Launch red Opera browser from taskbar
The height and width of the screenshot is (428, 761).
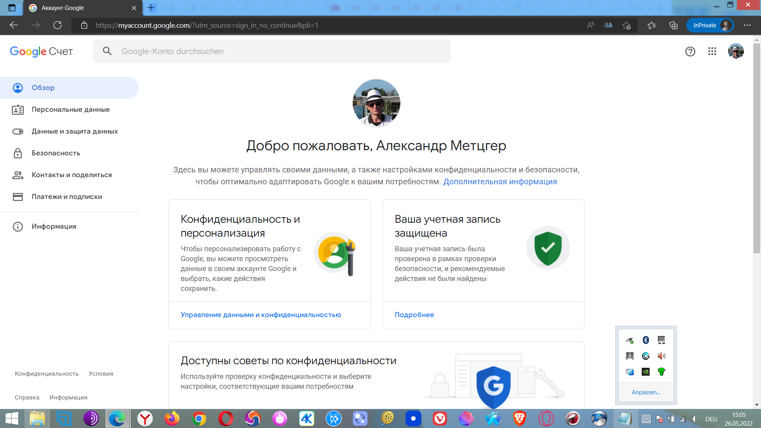(226, 418)
